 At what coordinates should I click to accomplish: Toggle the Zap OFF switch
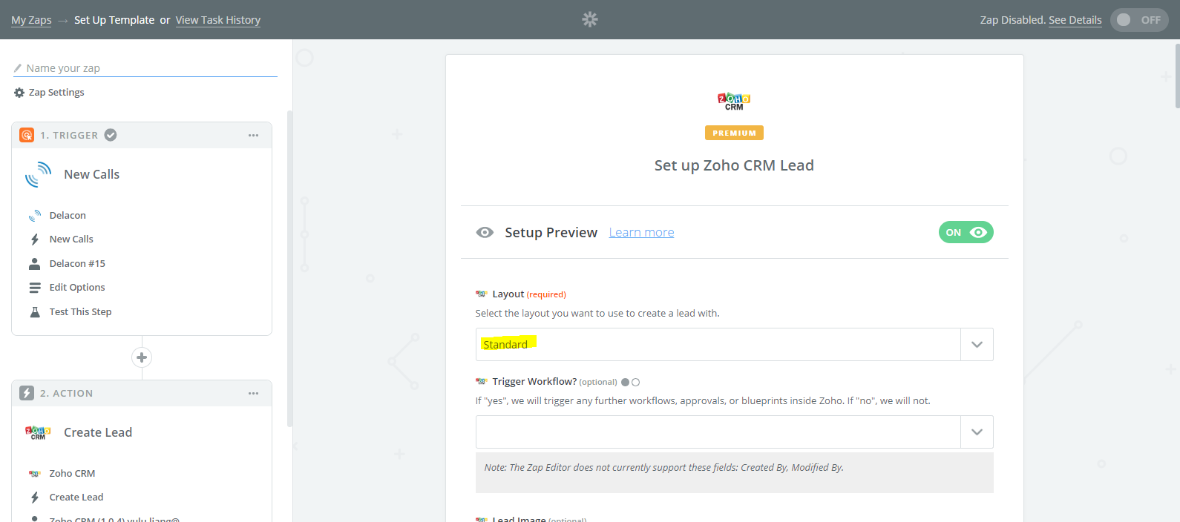pyautogui.click(x=1139, y=20)
